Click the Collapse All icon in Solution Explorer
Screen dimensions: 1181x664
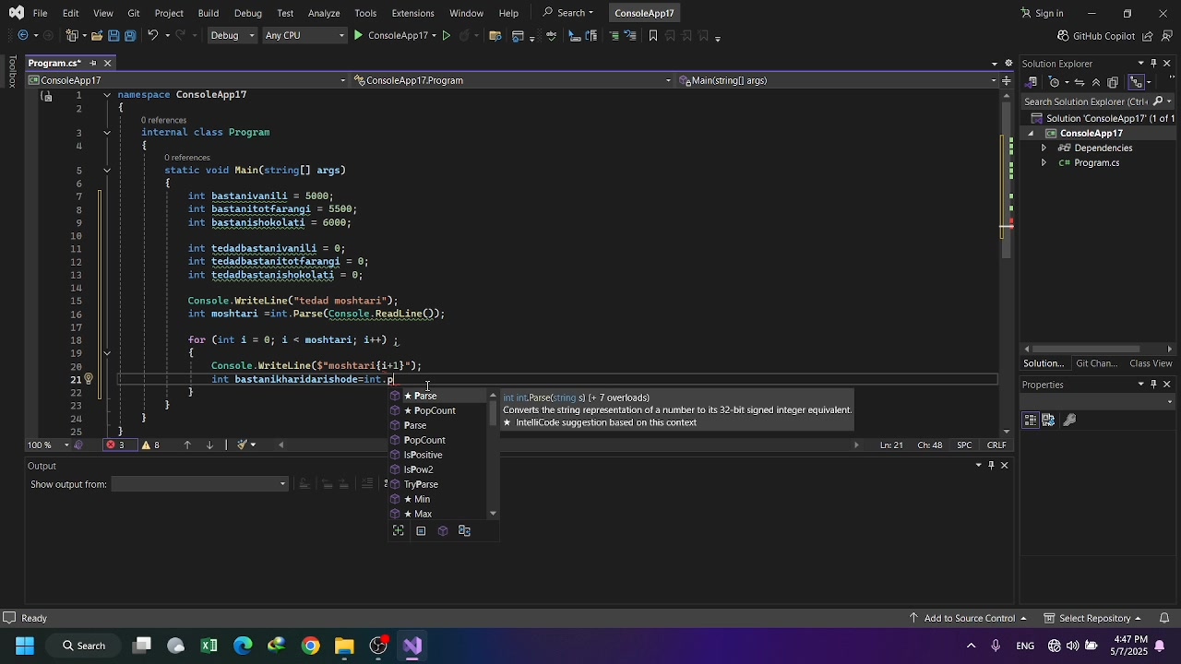1096,82
